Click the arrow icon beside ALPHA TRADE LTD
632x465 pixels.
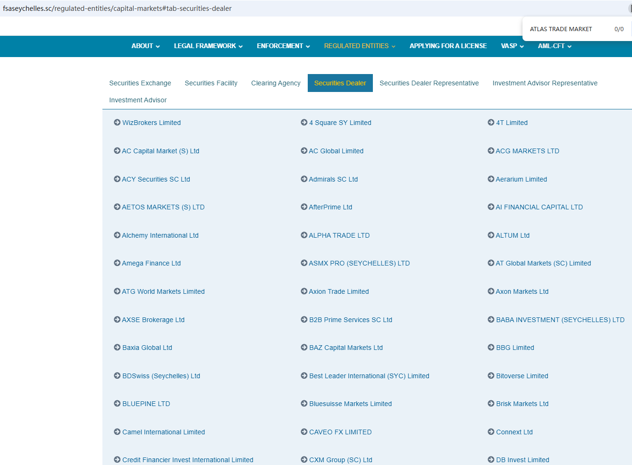(304, 235)
